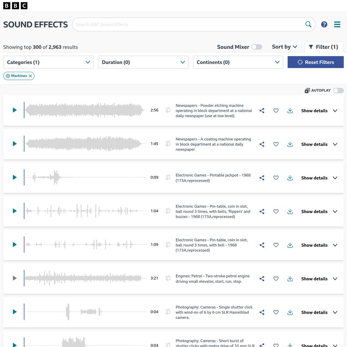Play the Two-stroke petrol engine sound
This screenshot has width=347, height=347.
(x=15, y=278)
